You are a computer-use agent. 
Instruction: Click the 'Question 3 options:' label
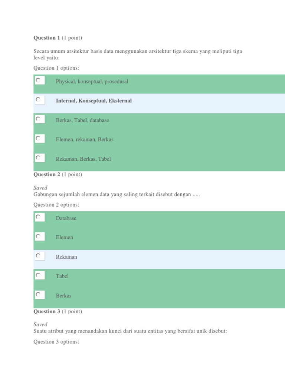tap(56, 342)
